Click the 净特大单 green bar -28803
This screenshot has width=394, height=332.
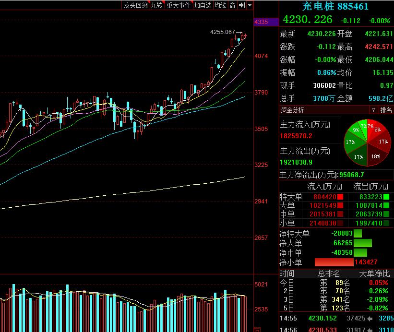358,233
